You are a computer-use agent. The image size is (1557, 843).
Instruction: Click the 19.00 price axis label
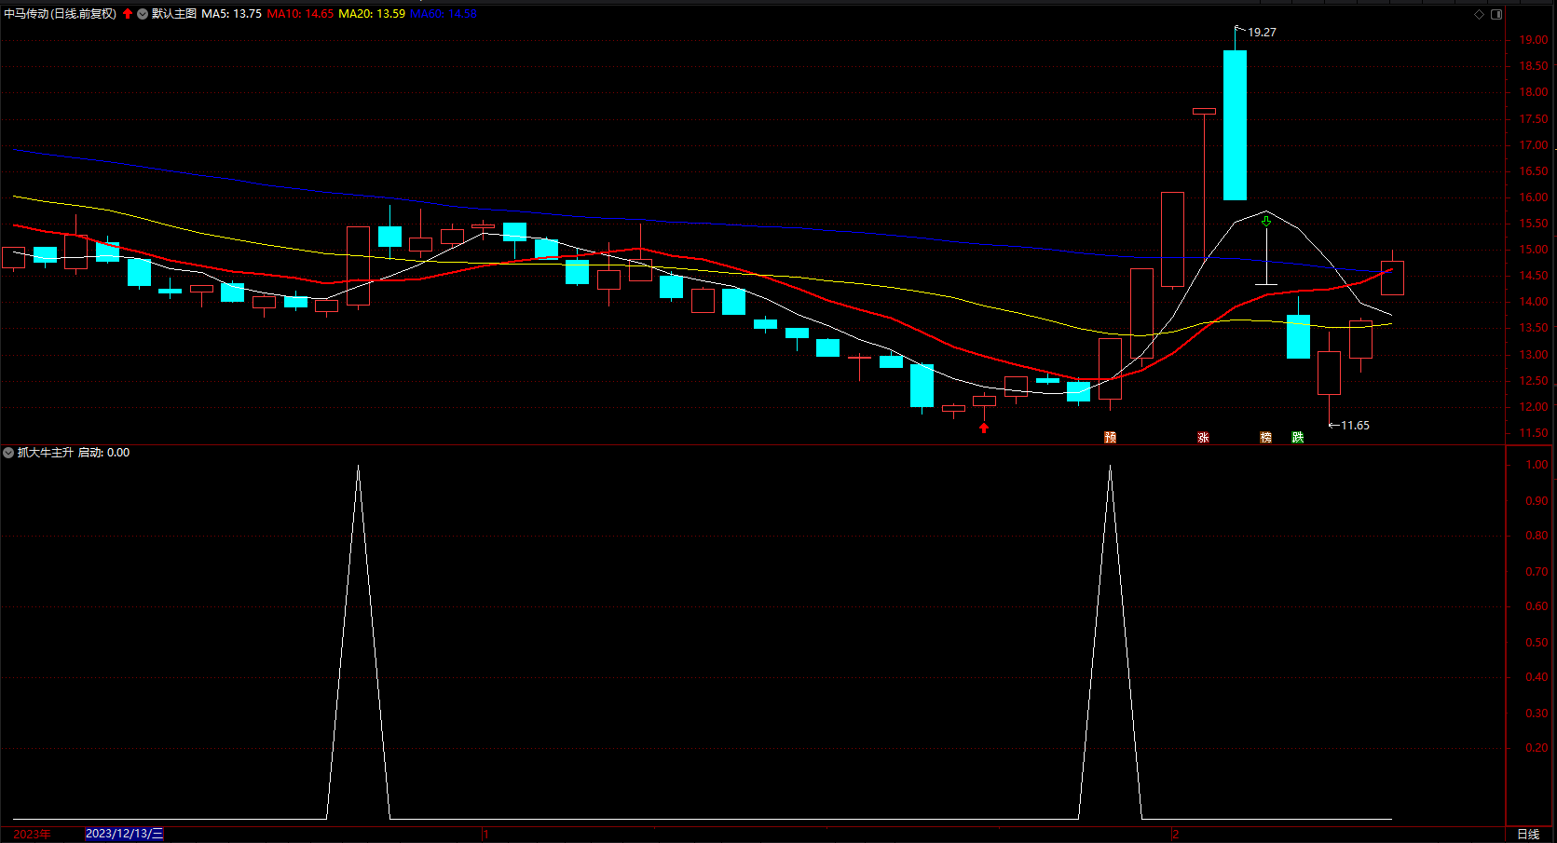point(1534,40)
